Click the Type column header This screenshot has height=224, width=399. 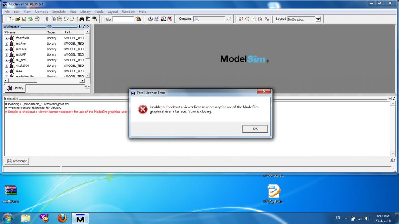[55, 32]
